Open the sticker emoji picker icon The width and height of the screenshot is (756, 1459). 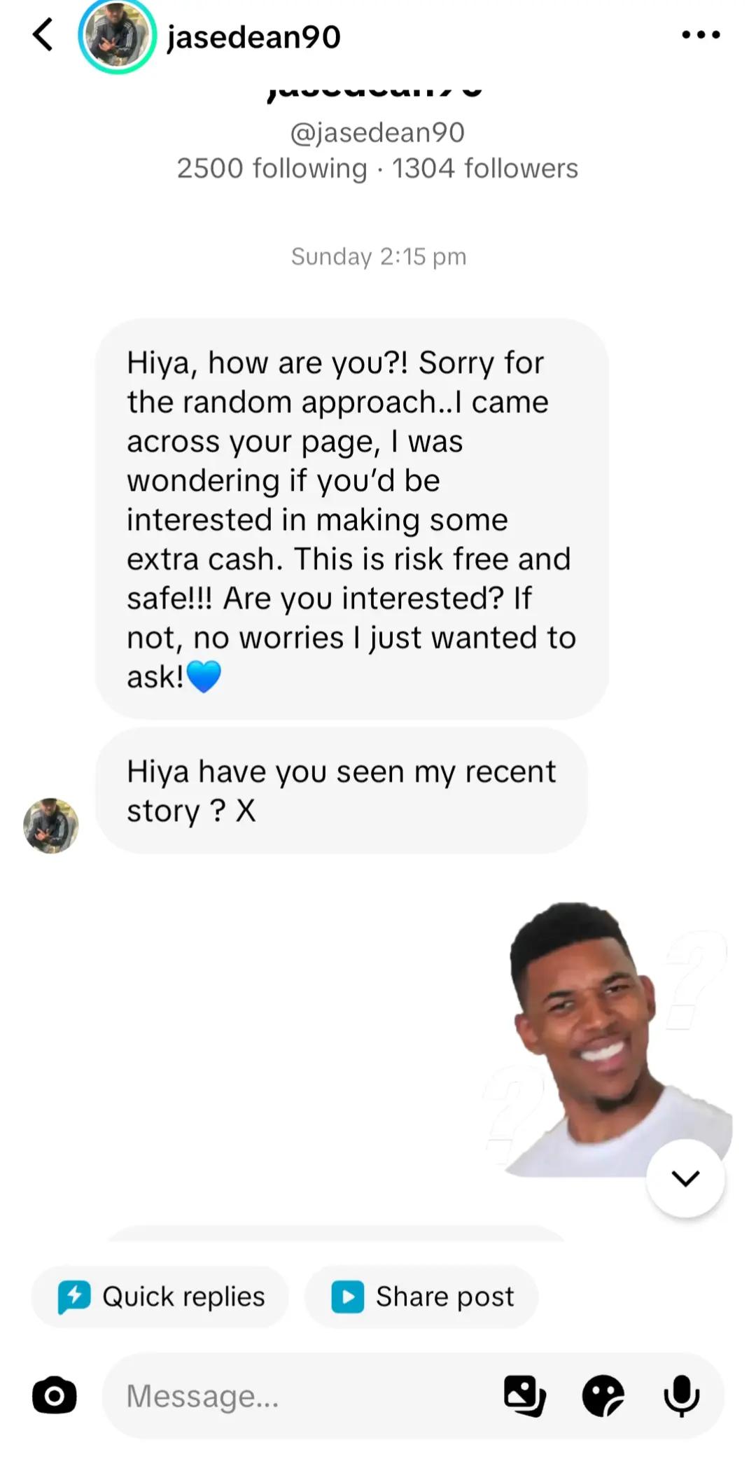[x=603, y=1395]
